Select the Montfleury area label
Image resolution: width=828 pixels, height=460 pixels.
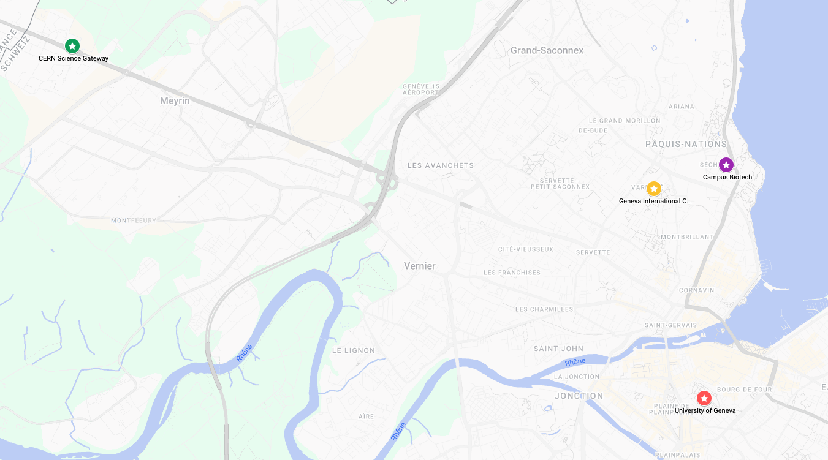pos(134,221)
